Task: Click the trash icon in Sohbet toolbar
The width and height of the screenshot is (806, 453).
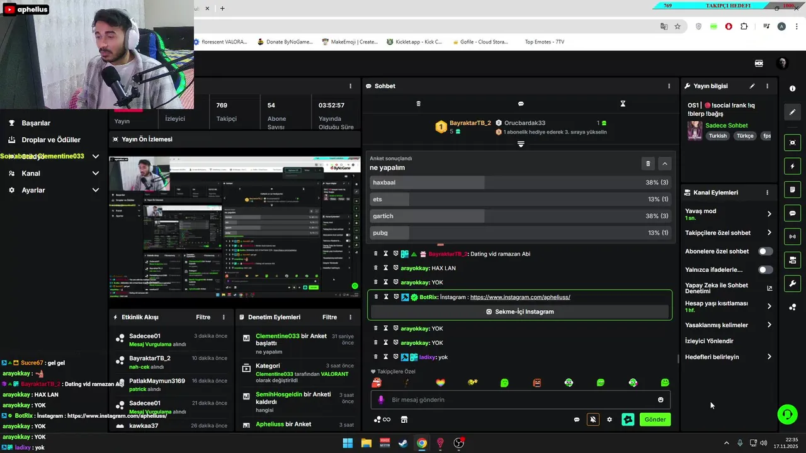Action: coord(418,104)
